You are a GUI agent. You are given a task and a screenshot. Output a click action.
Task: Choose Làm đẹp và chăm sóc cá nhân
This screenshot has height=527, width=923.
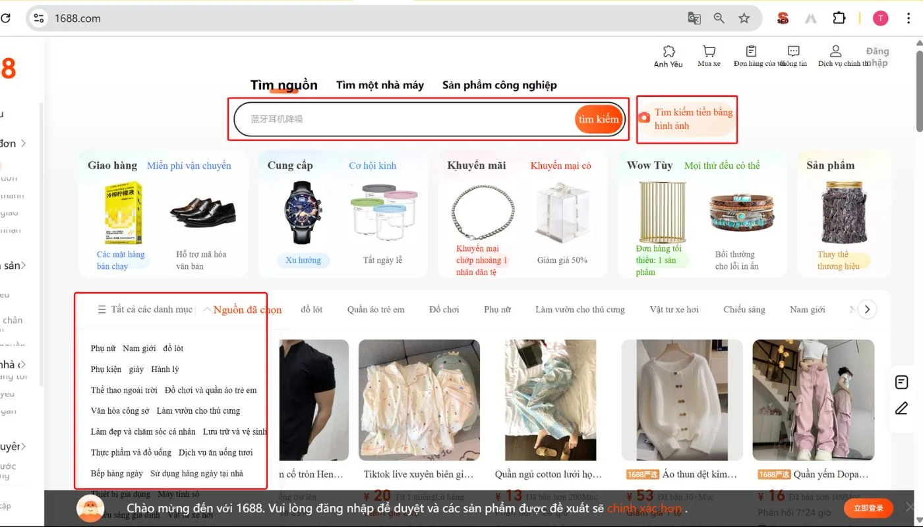(143, 432)
